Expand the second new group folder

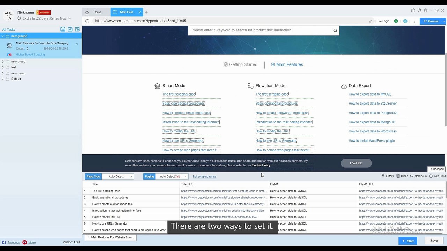3,73
